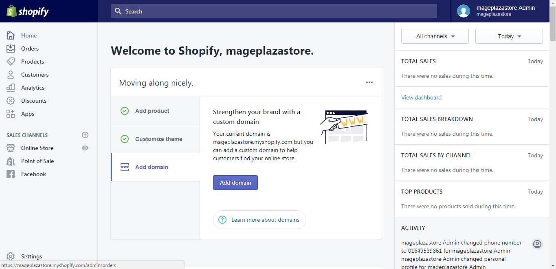Click the search magnifier icon
This screenshot has width=556, height=269.
[x=118, y=11]
